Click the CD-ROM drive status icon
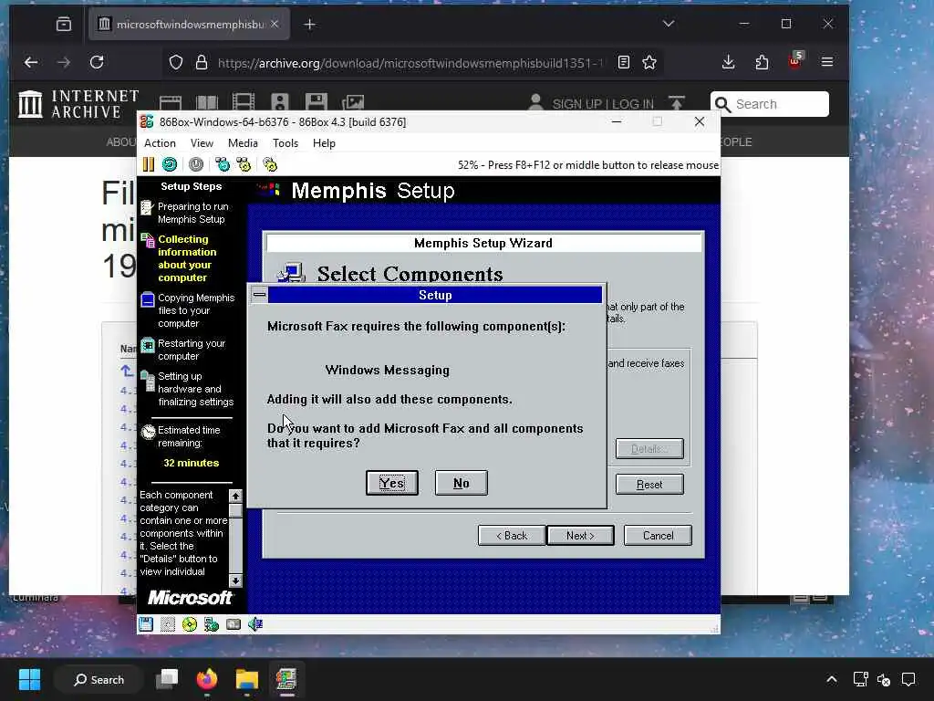The width and height of the screenshot is (934, 701). point(190,624)
